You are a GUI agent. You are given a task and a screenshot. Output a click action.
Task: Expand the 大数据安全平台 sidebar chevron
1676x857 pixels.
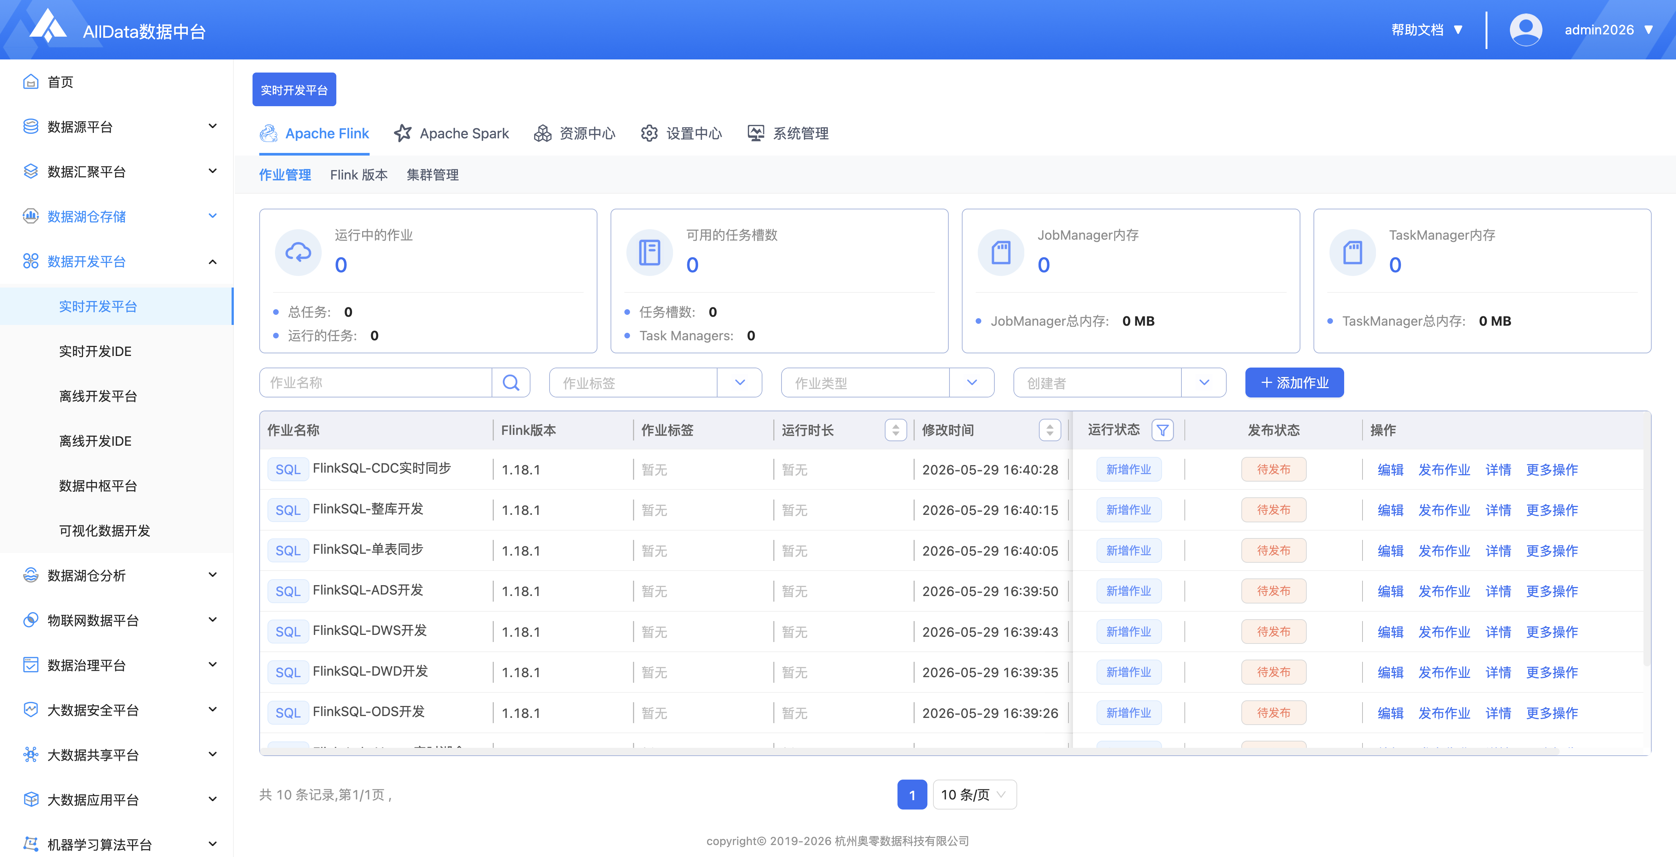(x=212, y=709)
